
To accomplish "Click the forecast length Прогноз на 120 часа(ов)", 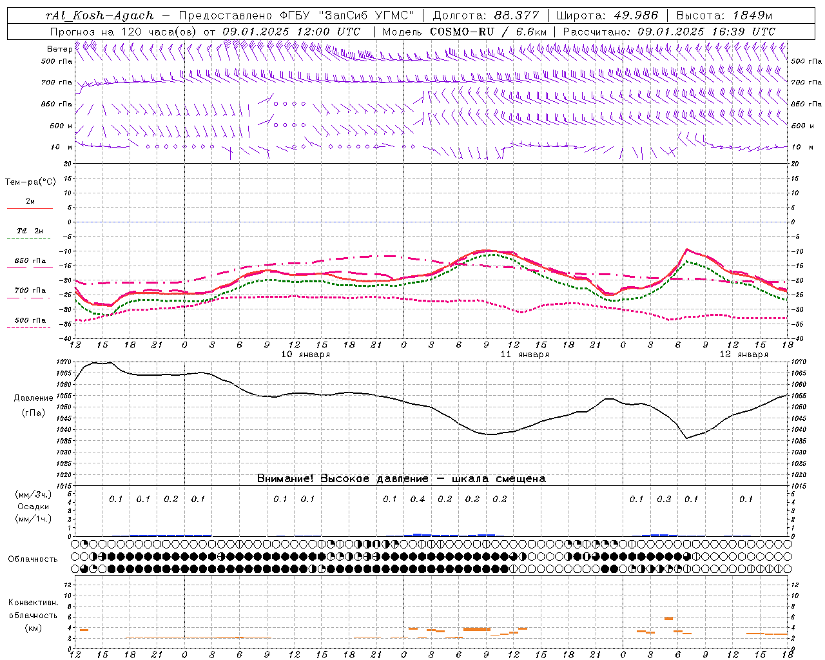I will (124, 32).
